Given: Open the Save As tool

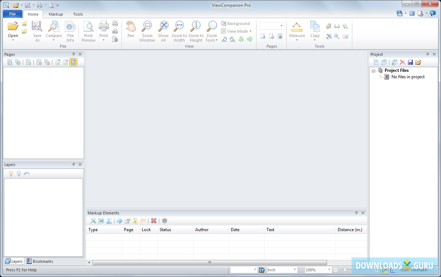Looking at the screenshot, I should coord(37,31).
